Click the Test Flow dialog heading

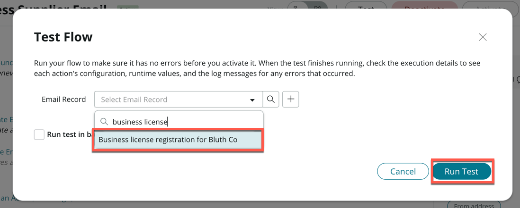point(63,37)
